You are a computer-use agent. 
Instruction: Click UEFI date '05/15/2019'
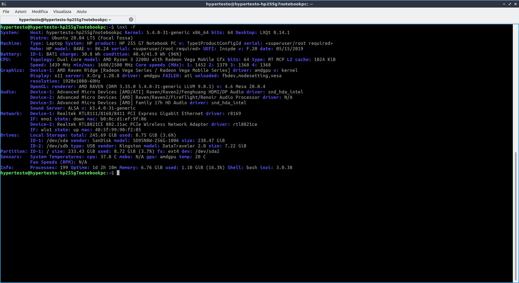(x=290, y=49)
